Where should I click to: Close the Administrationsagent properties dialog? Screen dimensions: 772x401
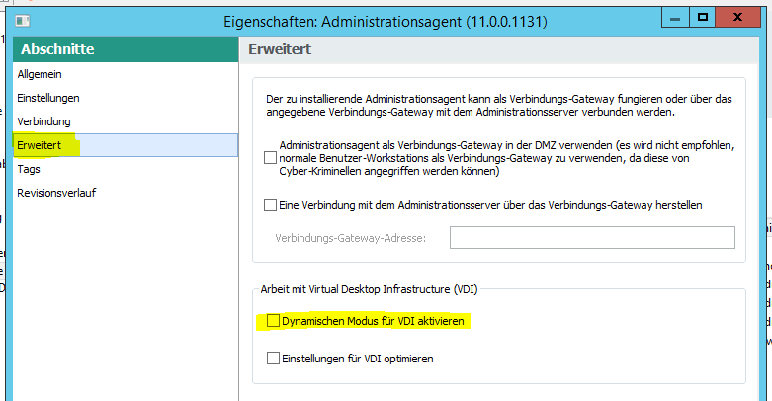click(743, 17)
